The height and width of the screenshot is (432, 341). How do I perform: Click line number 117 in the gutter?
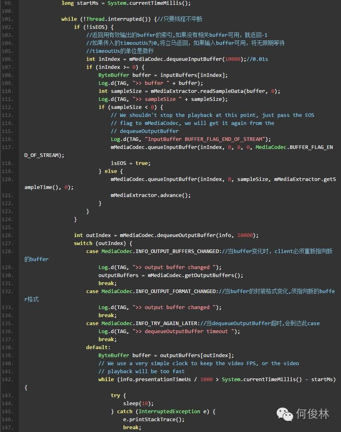[x=8, y=147]
